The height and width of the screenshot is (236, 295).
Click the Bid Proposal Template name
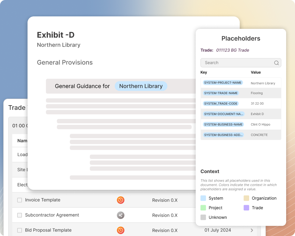coord(48,230)
